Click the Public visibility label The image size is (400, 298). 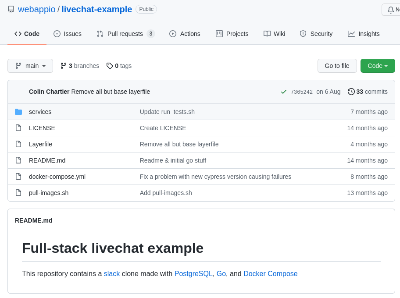(x=146, y=9)
